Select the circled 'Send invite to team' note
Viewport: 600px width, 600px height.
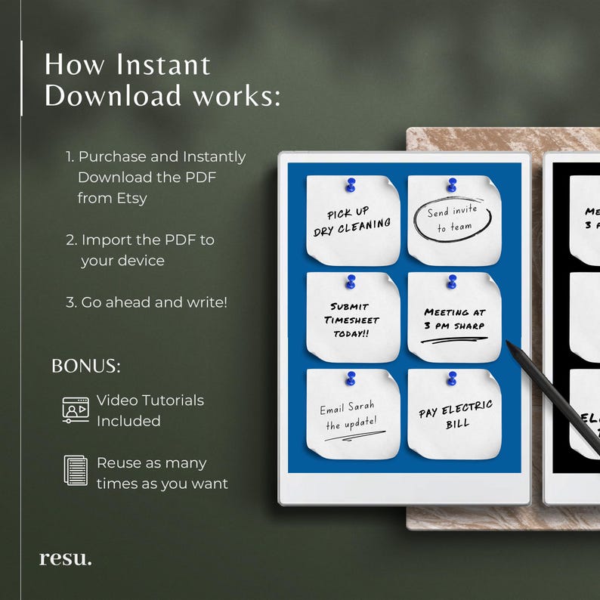point(455,221)
